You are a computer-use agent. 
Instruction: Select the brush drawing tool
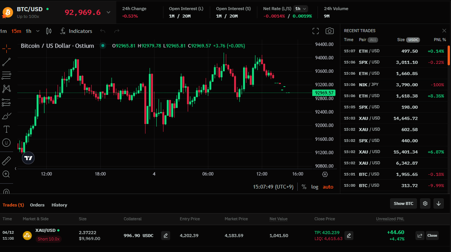click(6, 115)
